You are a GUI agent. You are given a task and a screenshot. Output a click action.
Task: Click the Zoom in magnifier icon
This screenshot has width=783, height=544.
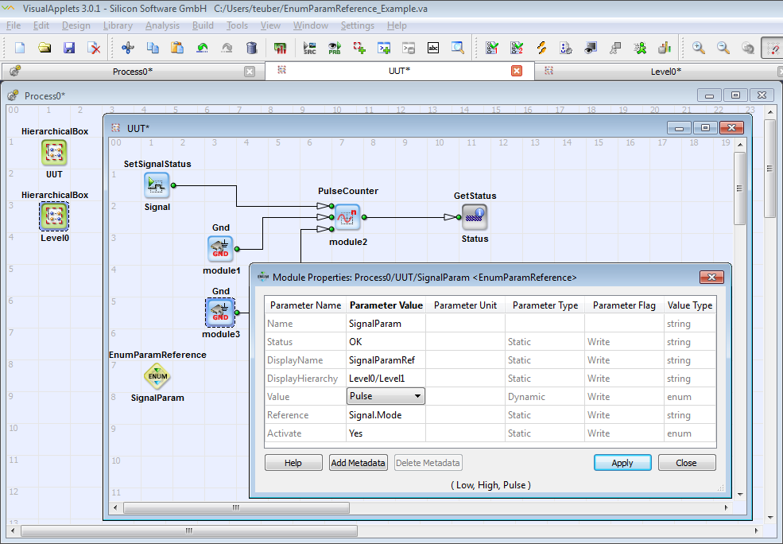[x=699, y=48]
